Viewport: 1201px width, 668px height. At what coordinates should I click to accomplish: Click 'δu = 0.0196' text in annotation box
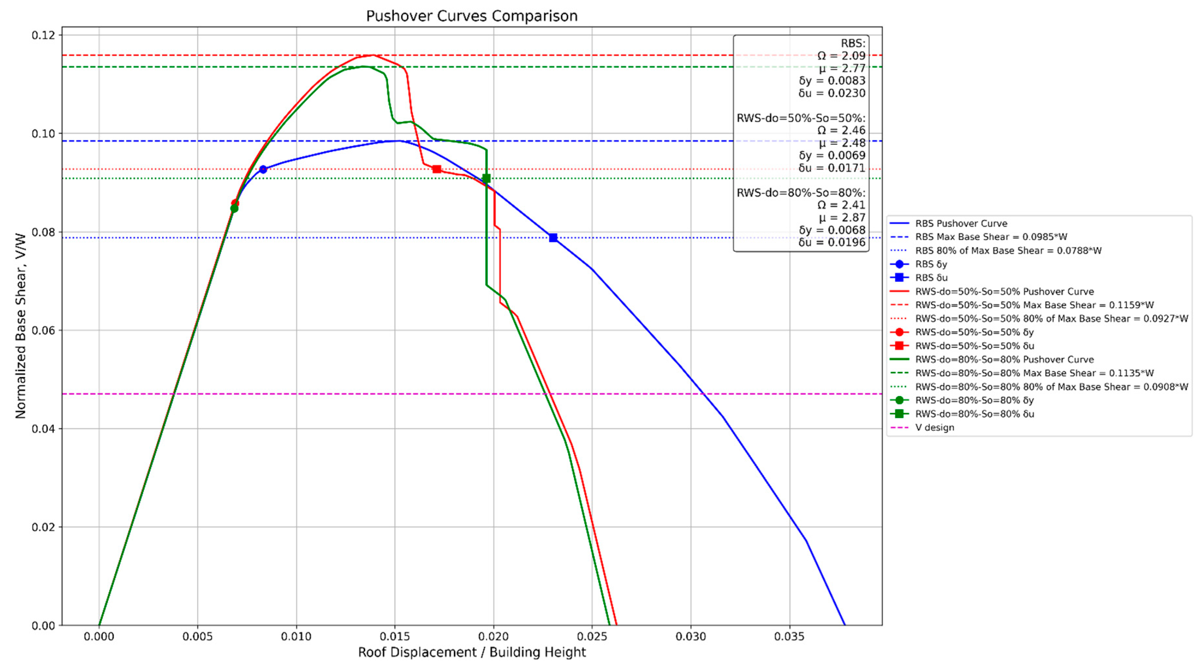(x=832, y=242)
